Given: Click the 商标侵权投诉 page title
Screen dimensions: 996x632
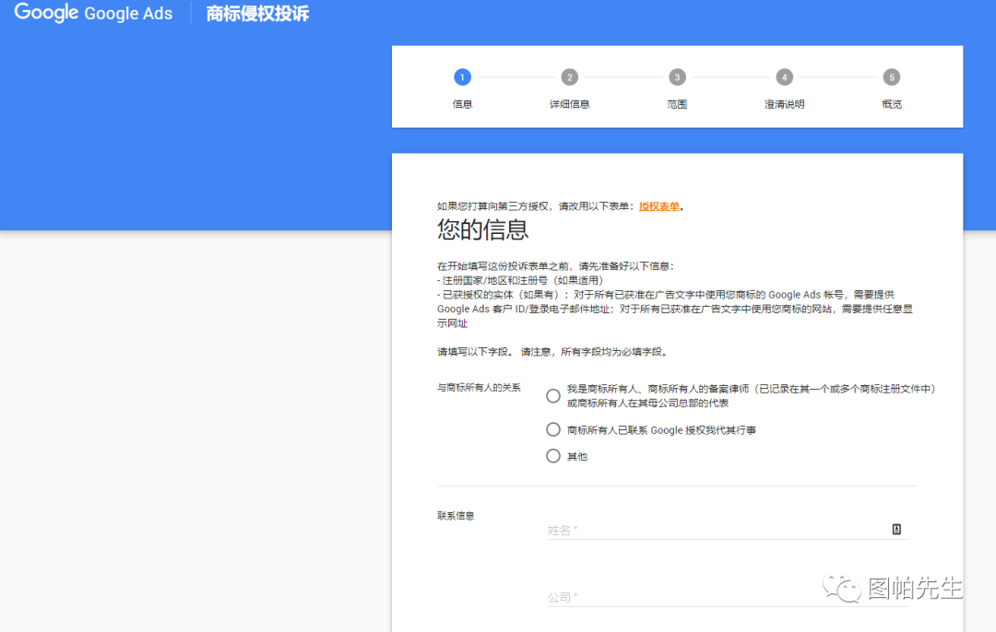Looking at the screenshot, I should tap(255, 13).
